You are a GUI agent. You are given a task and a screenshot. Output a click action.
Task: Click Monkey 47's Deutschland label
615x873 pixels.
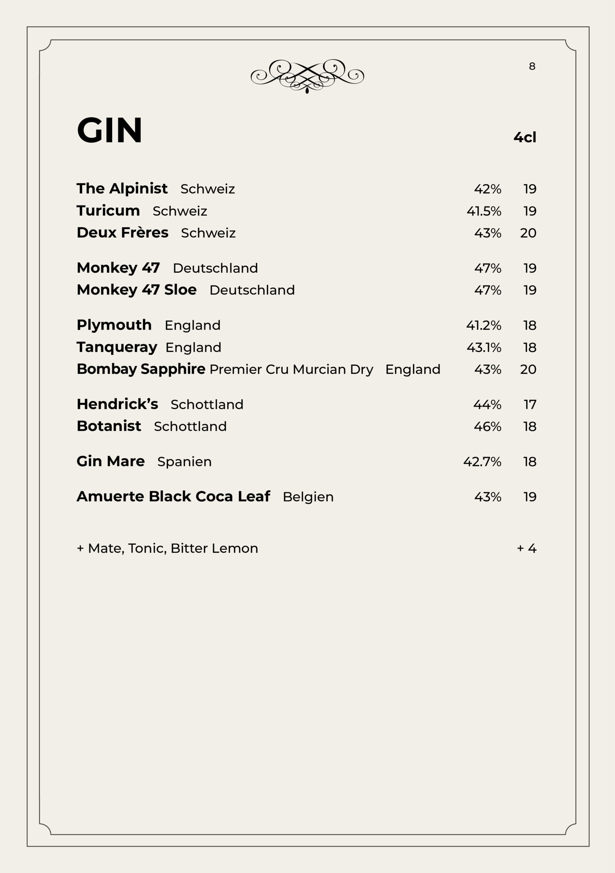215,268
